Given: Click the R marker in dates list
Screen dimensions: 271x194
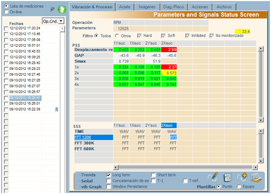Looking at the screenshot, I should (x=57, y=110).
